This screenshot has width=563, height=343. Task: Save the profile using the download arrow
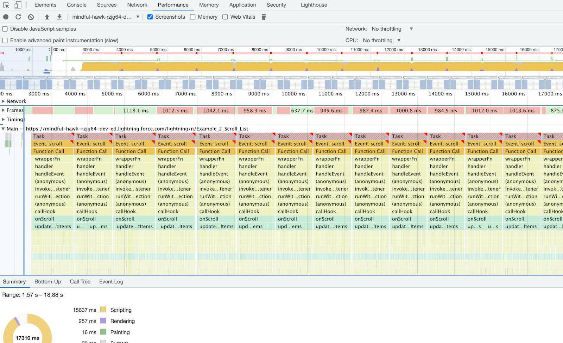pyautogui.click(x=59, y=17)
